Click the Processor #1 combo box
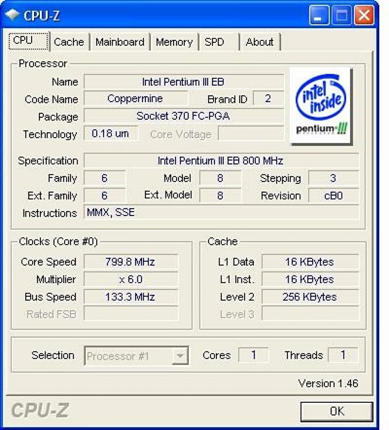 click(137, 356)
